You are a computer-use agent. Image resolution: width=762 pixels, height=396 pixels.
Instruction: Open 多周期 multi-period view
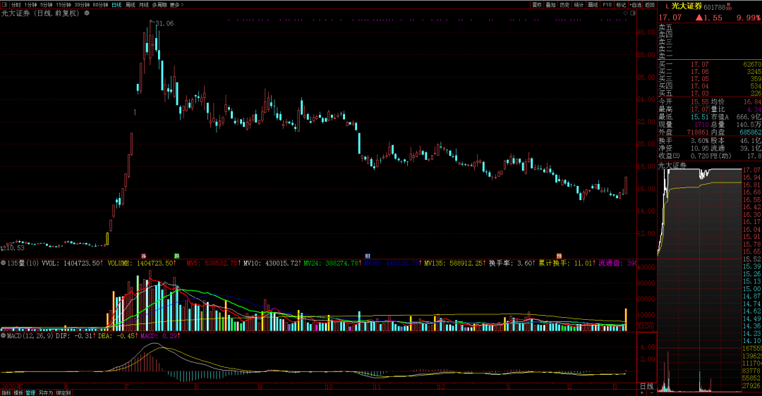[159, 5]
